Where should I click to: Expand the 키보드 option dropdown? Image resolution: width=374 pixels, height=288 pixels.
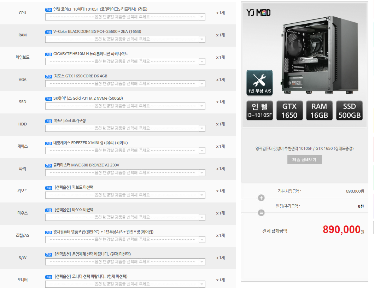[125, 195]
